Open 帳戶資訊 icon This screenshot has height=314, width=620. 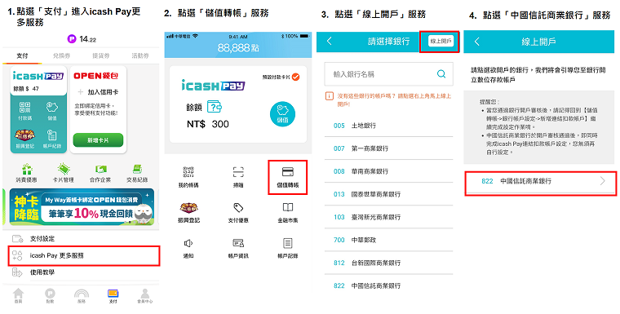pos(238,243)
